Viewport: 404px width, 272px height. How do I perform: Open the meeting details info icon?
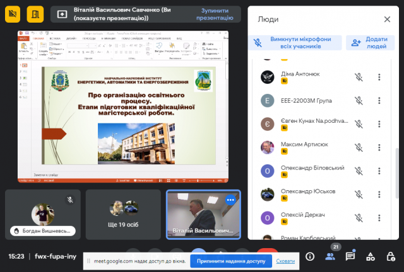[310, 256]
